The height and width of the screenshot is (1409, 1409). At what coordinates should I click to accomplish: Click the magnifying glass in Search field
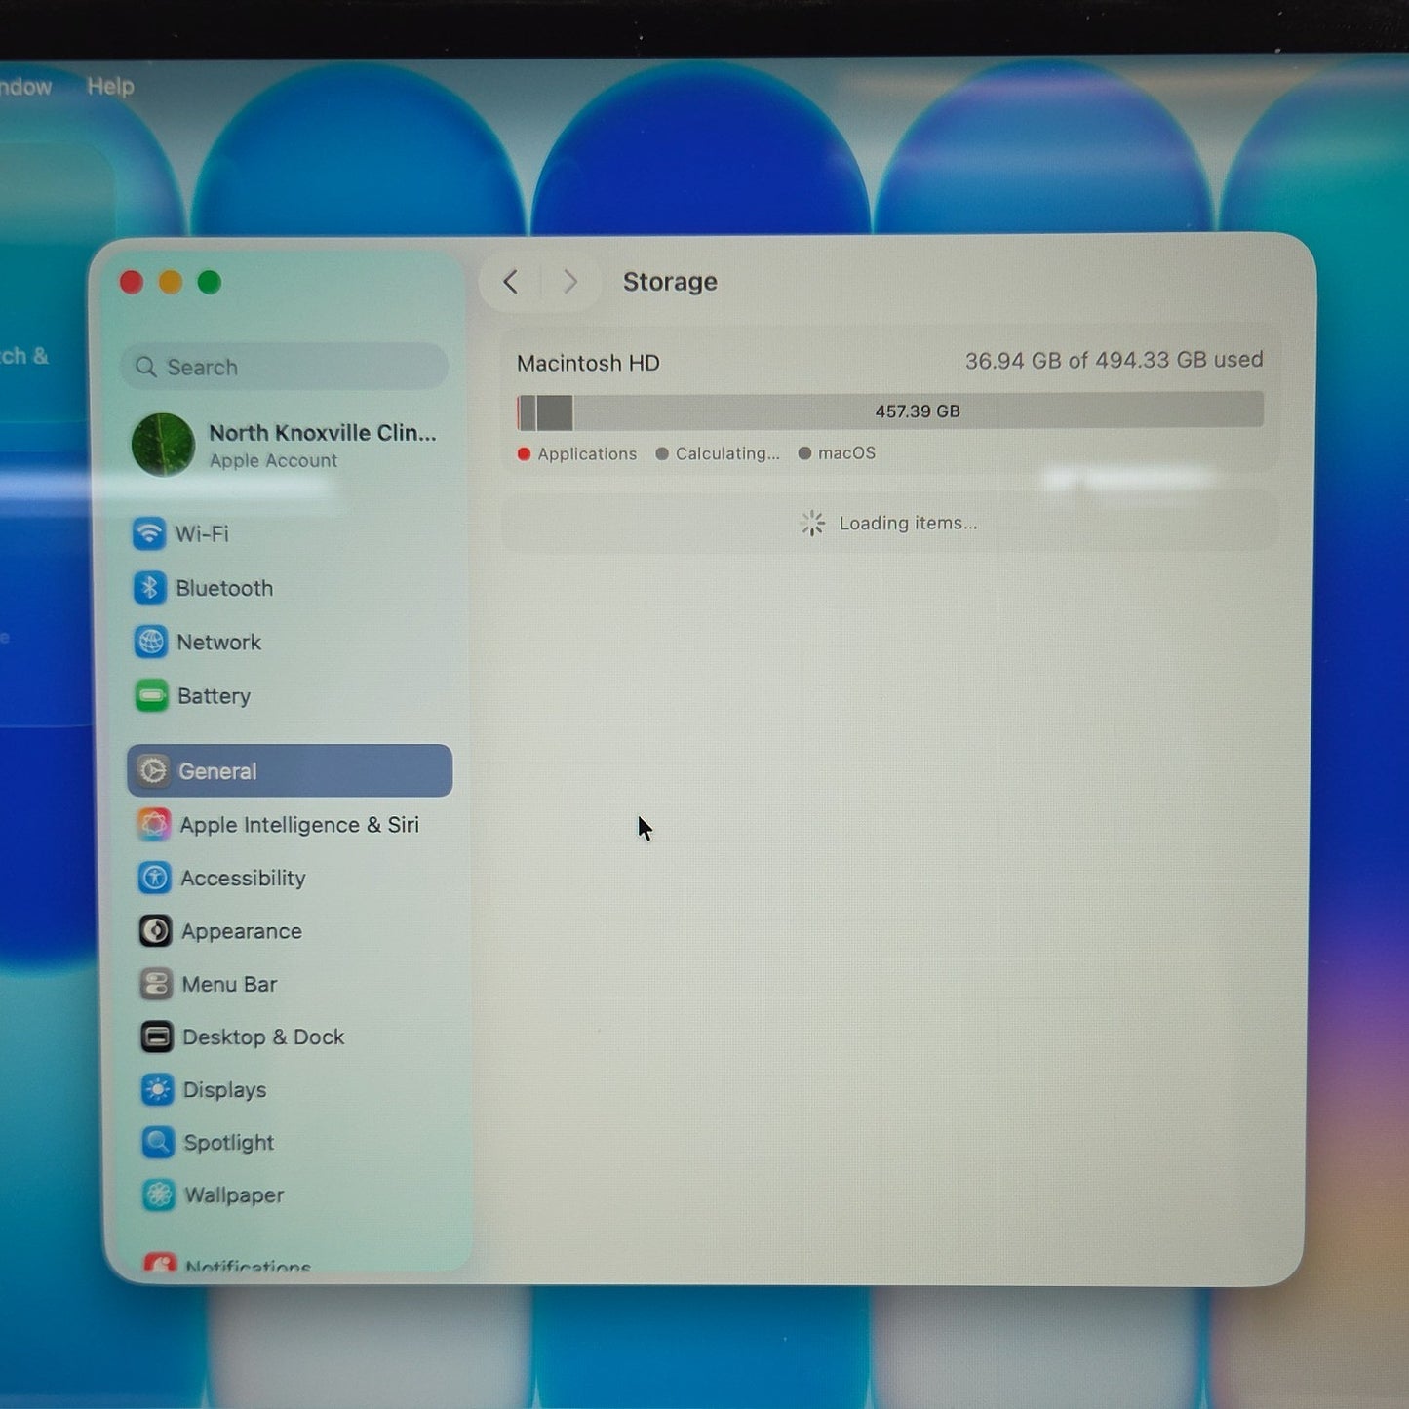click(x=146, y=367)
